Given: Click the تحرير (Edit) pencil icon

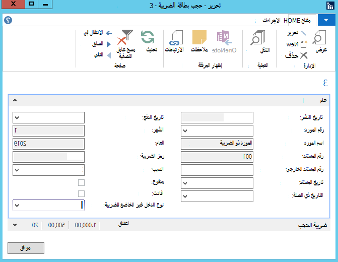Looking at the screenshot, I should pos(304,33).
